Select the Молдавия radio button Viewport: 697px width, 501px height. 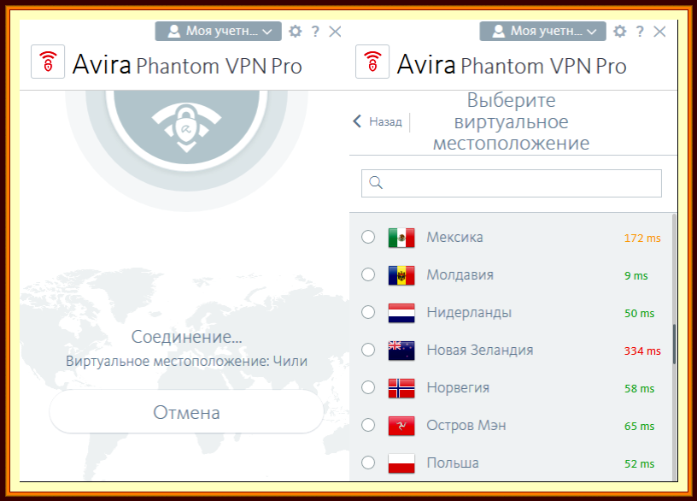click(368, 274)
